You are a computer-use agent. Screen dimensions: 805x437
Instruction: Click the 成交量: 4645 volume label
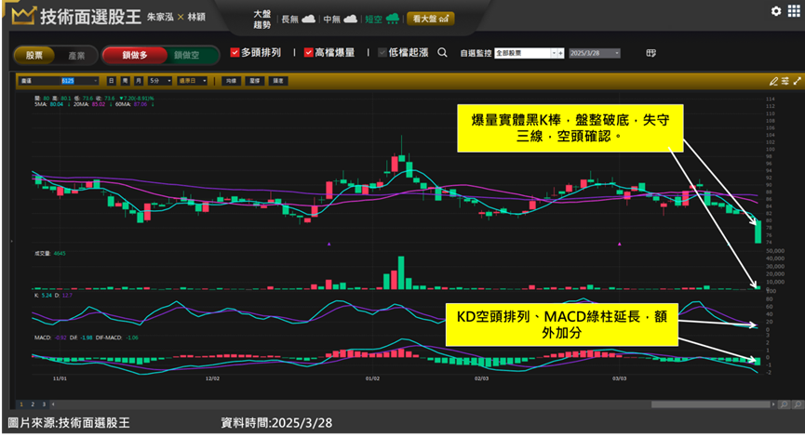[50, 253]
